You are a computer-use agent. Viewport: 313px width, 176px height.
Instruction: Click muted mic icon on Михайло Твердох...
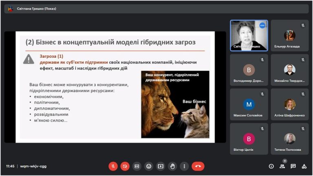303,60
